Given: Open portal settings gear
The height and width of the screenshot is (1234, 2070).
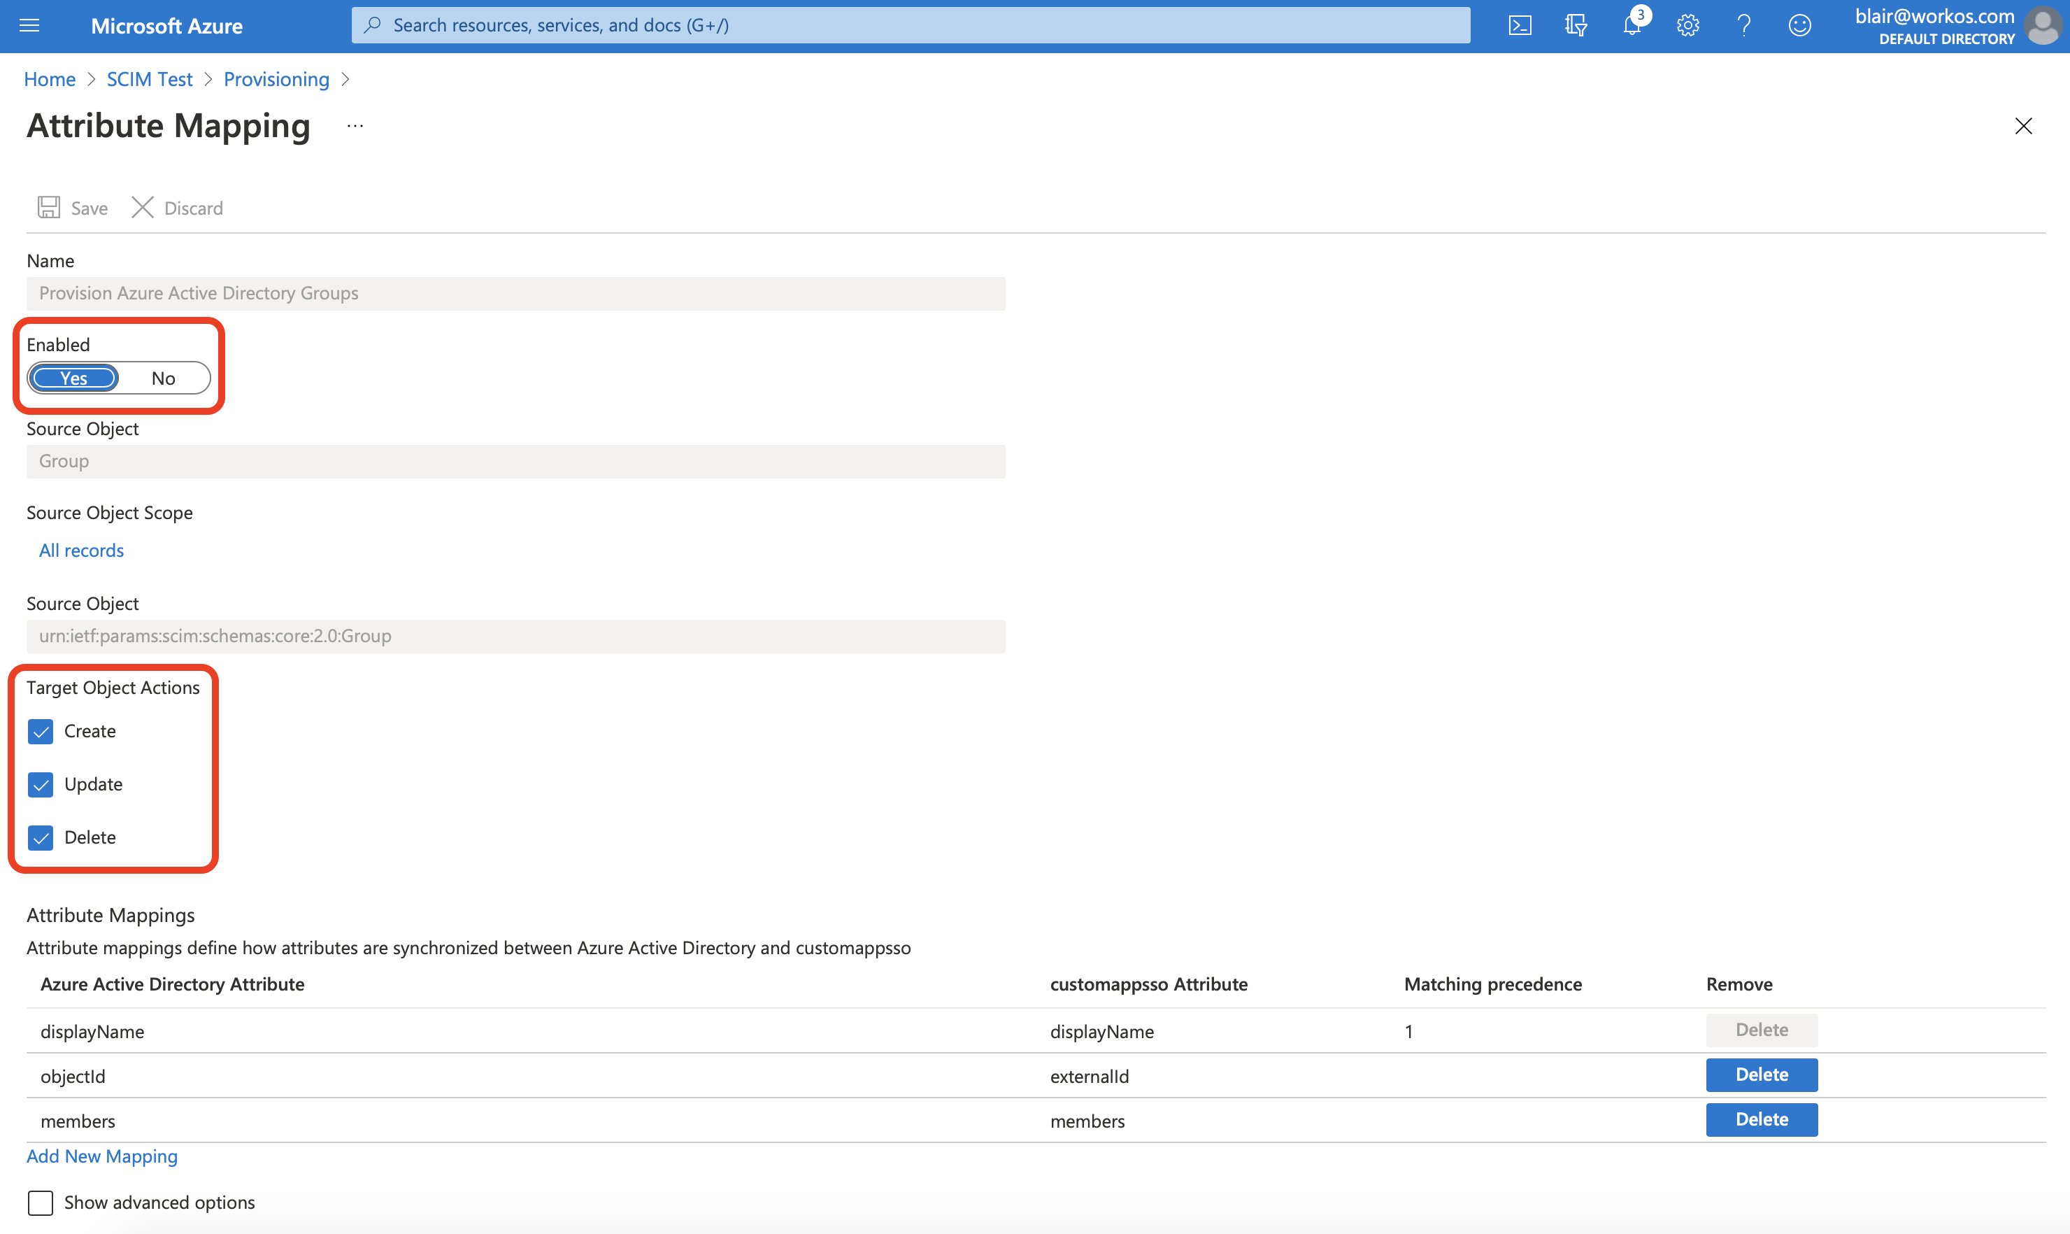Looking at the screenshot, I should click(x=1687, y=26).
